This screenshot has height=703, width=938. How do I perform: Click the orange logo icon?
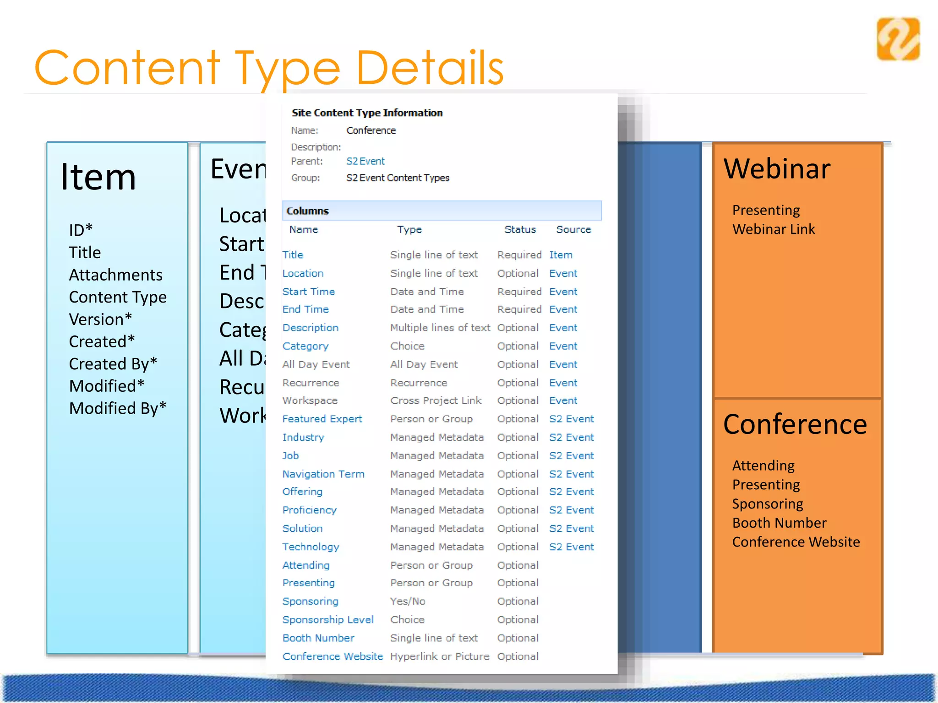pyautogui.click(x=898, y=39)
